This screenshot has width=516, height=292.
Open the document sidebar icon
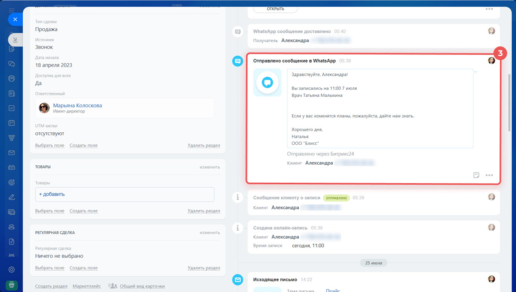tap(12, 242)
